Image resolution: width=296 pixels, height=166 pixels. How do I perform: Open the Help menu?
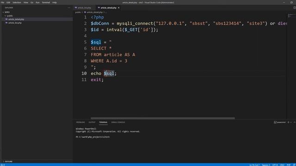tap(55, 2)
